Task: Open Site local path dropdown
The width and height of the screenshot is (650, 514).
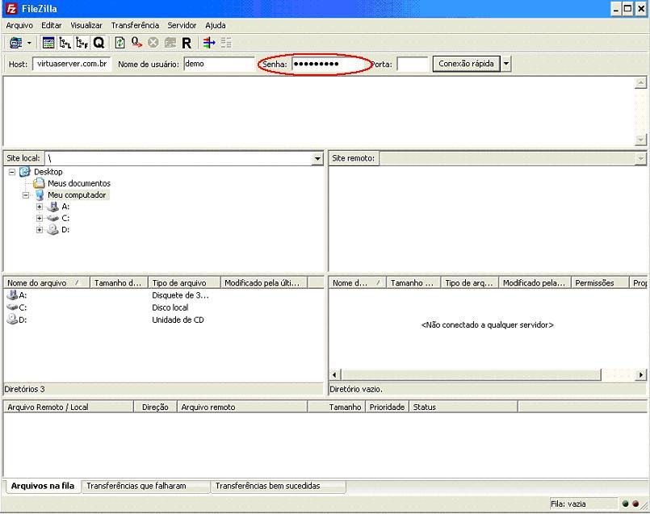Action: [x=317, y=158]
